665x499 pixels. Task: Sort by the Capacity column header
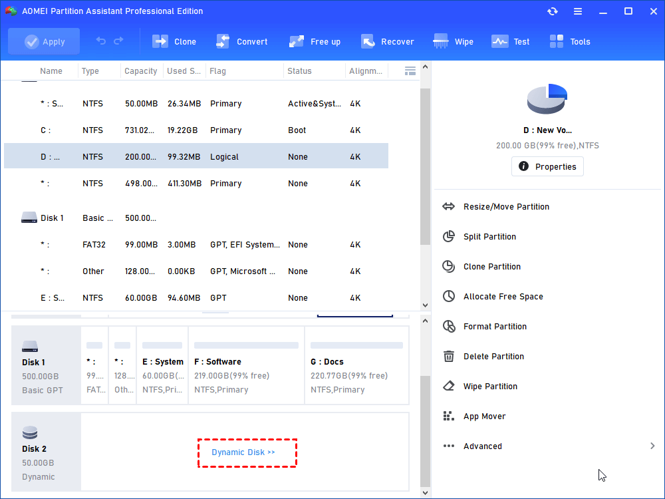[141, 71]
